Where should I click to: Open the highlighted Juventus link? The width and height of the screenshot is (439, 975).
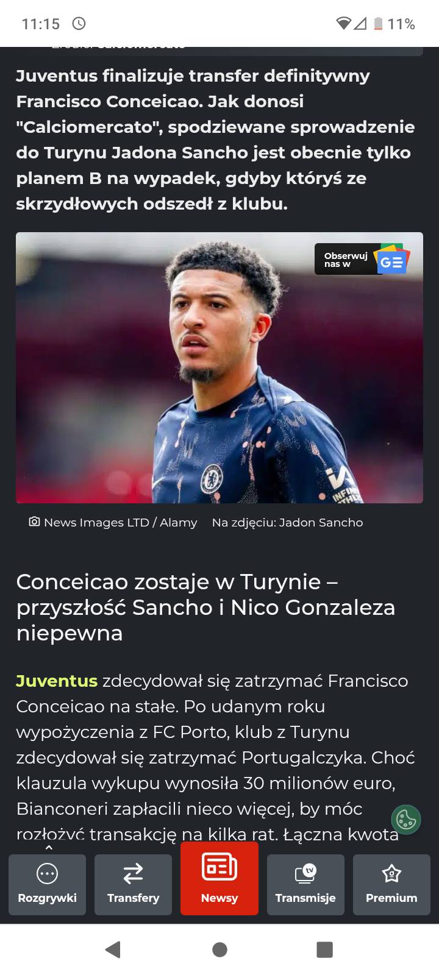tap(57, 681)
